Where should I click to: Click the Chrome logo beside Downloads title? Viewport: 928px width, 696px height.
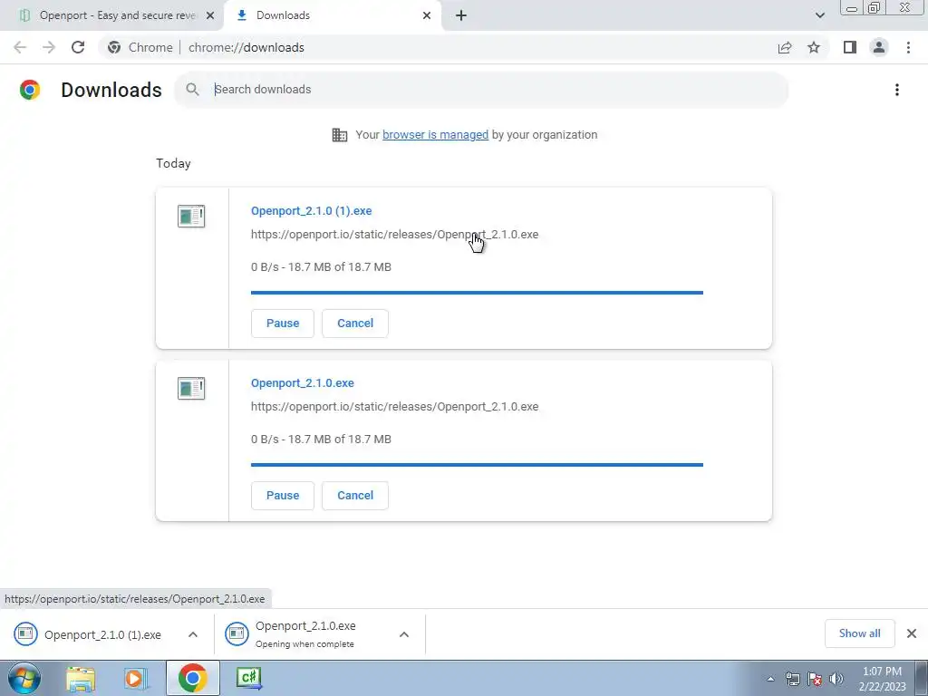30,90
